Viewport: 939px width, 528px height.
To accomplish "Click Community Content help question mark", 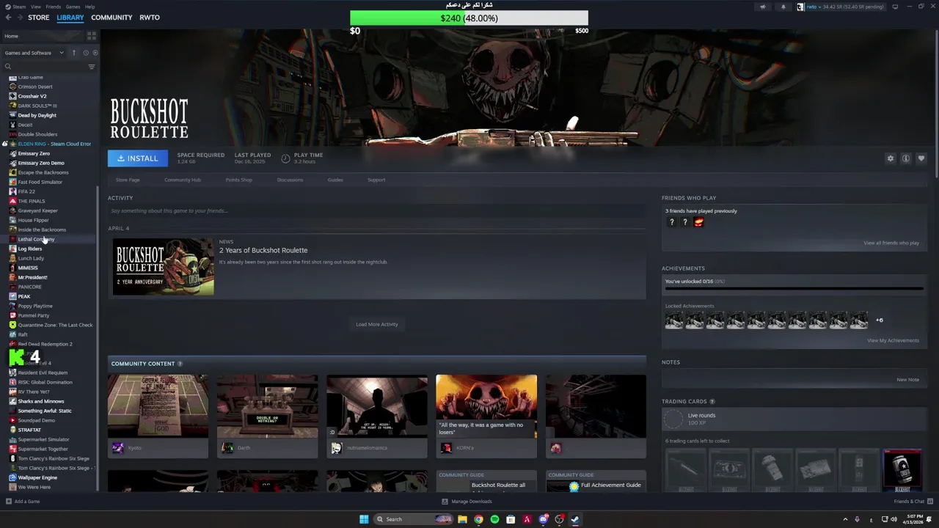I will (x=180, y=364).
